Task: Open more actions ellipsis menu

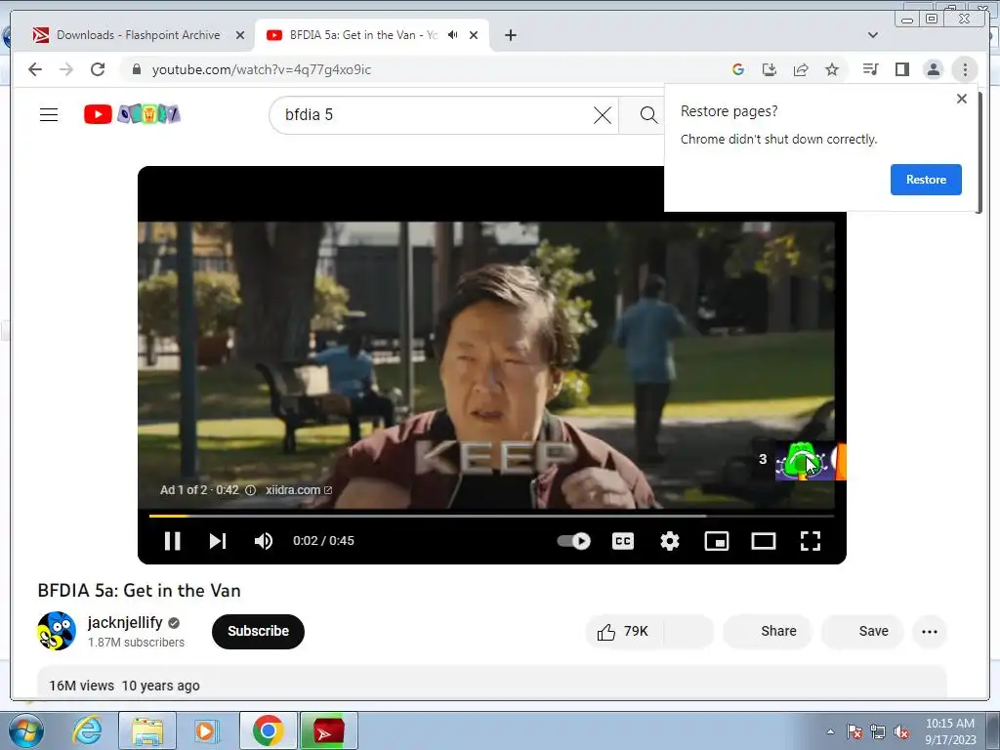Action: coord(930,632)
